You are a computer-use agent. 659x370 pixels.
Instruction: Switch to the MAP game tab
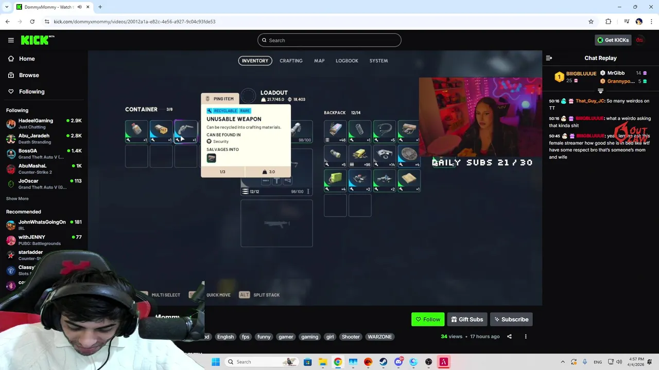pos(319,61)
